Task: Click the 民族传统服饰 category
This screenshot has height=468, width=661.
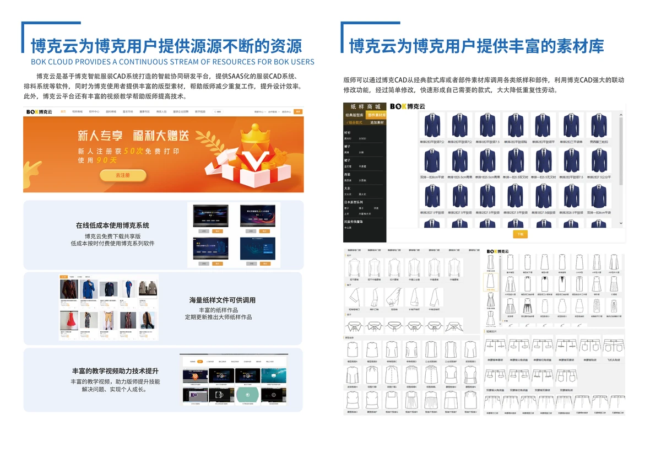Action: (354, 221)
